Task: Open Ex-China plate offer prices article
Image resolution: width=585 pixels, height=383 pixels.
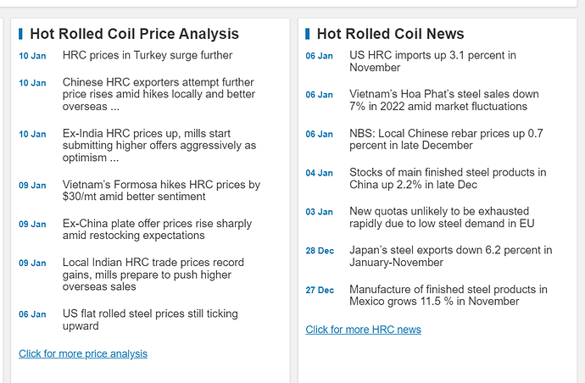Action: [x=157, y=230]
